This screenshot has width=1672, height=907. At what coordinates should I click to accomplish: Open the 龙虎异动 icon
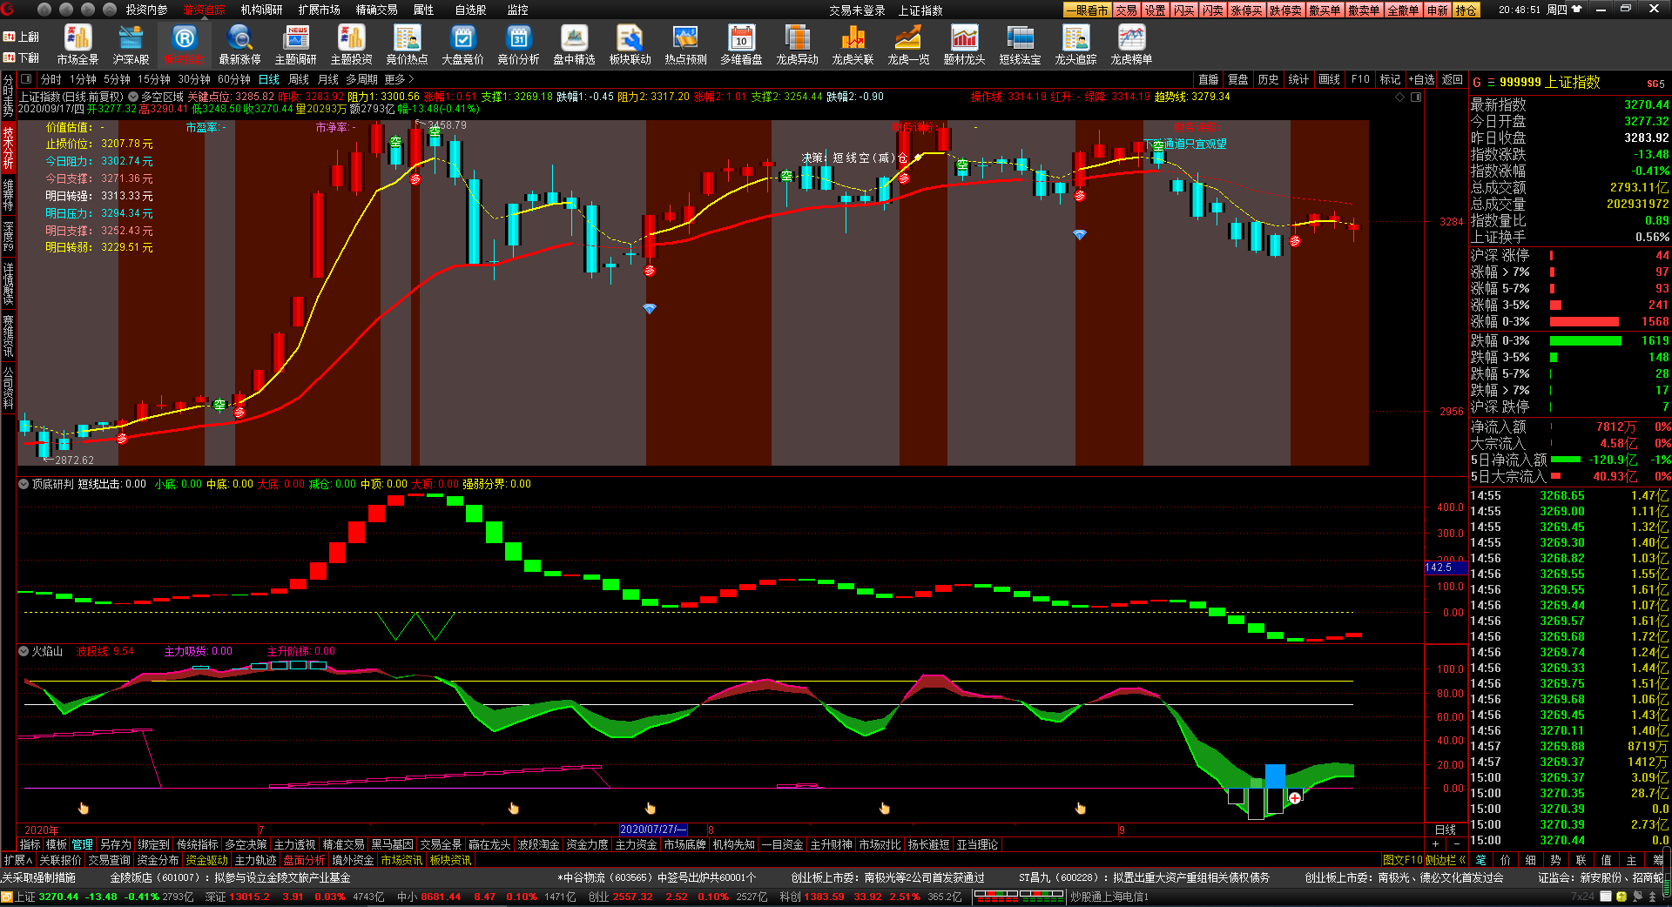[x=797, y=44]
